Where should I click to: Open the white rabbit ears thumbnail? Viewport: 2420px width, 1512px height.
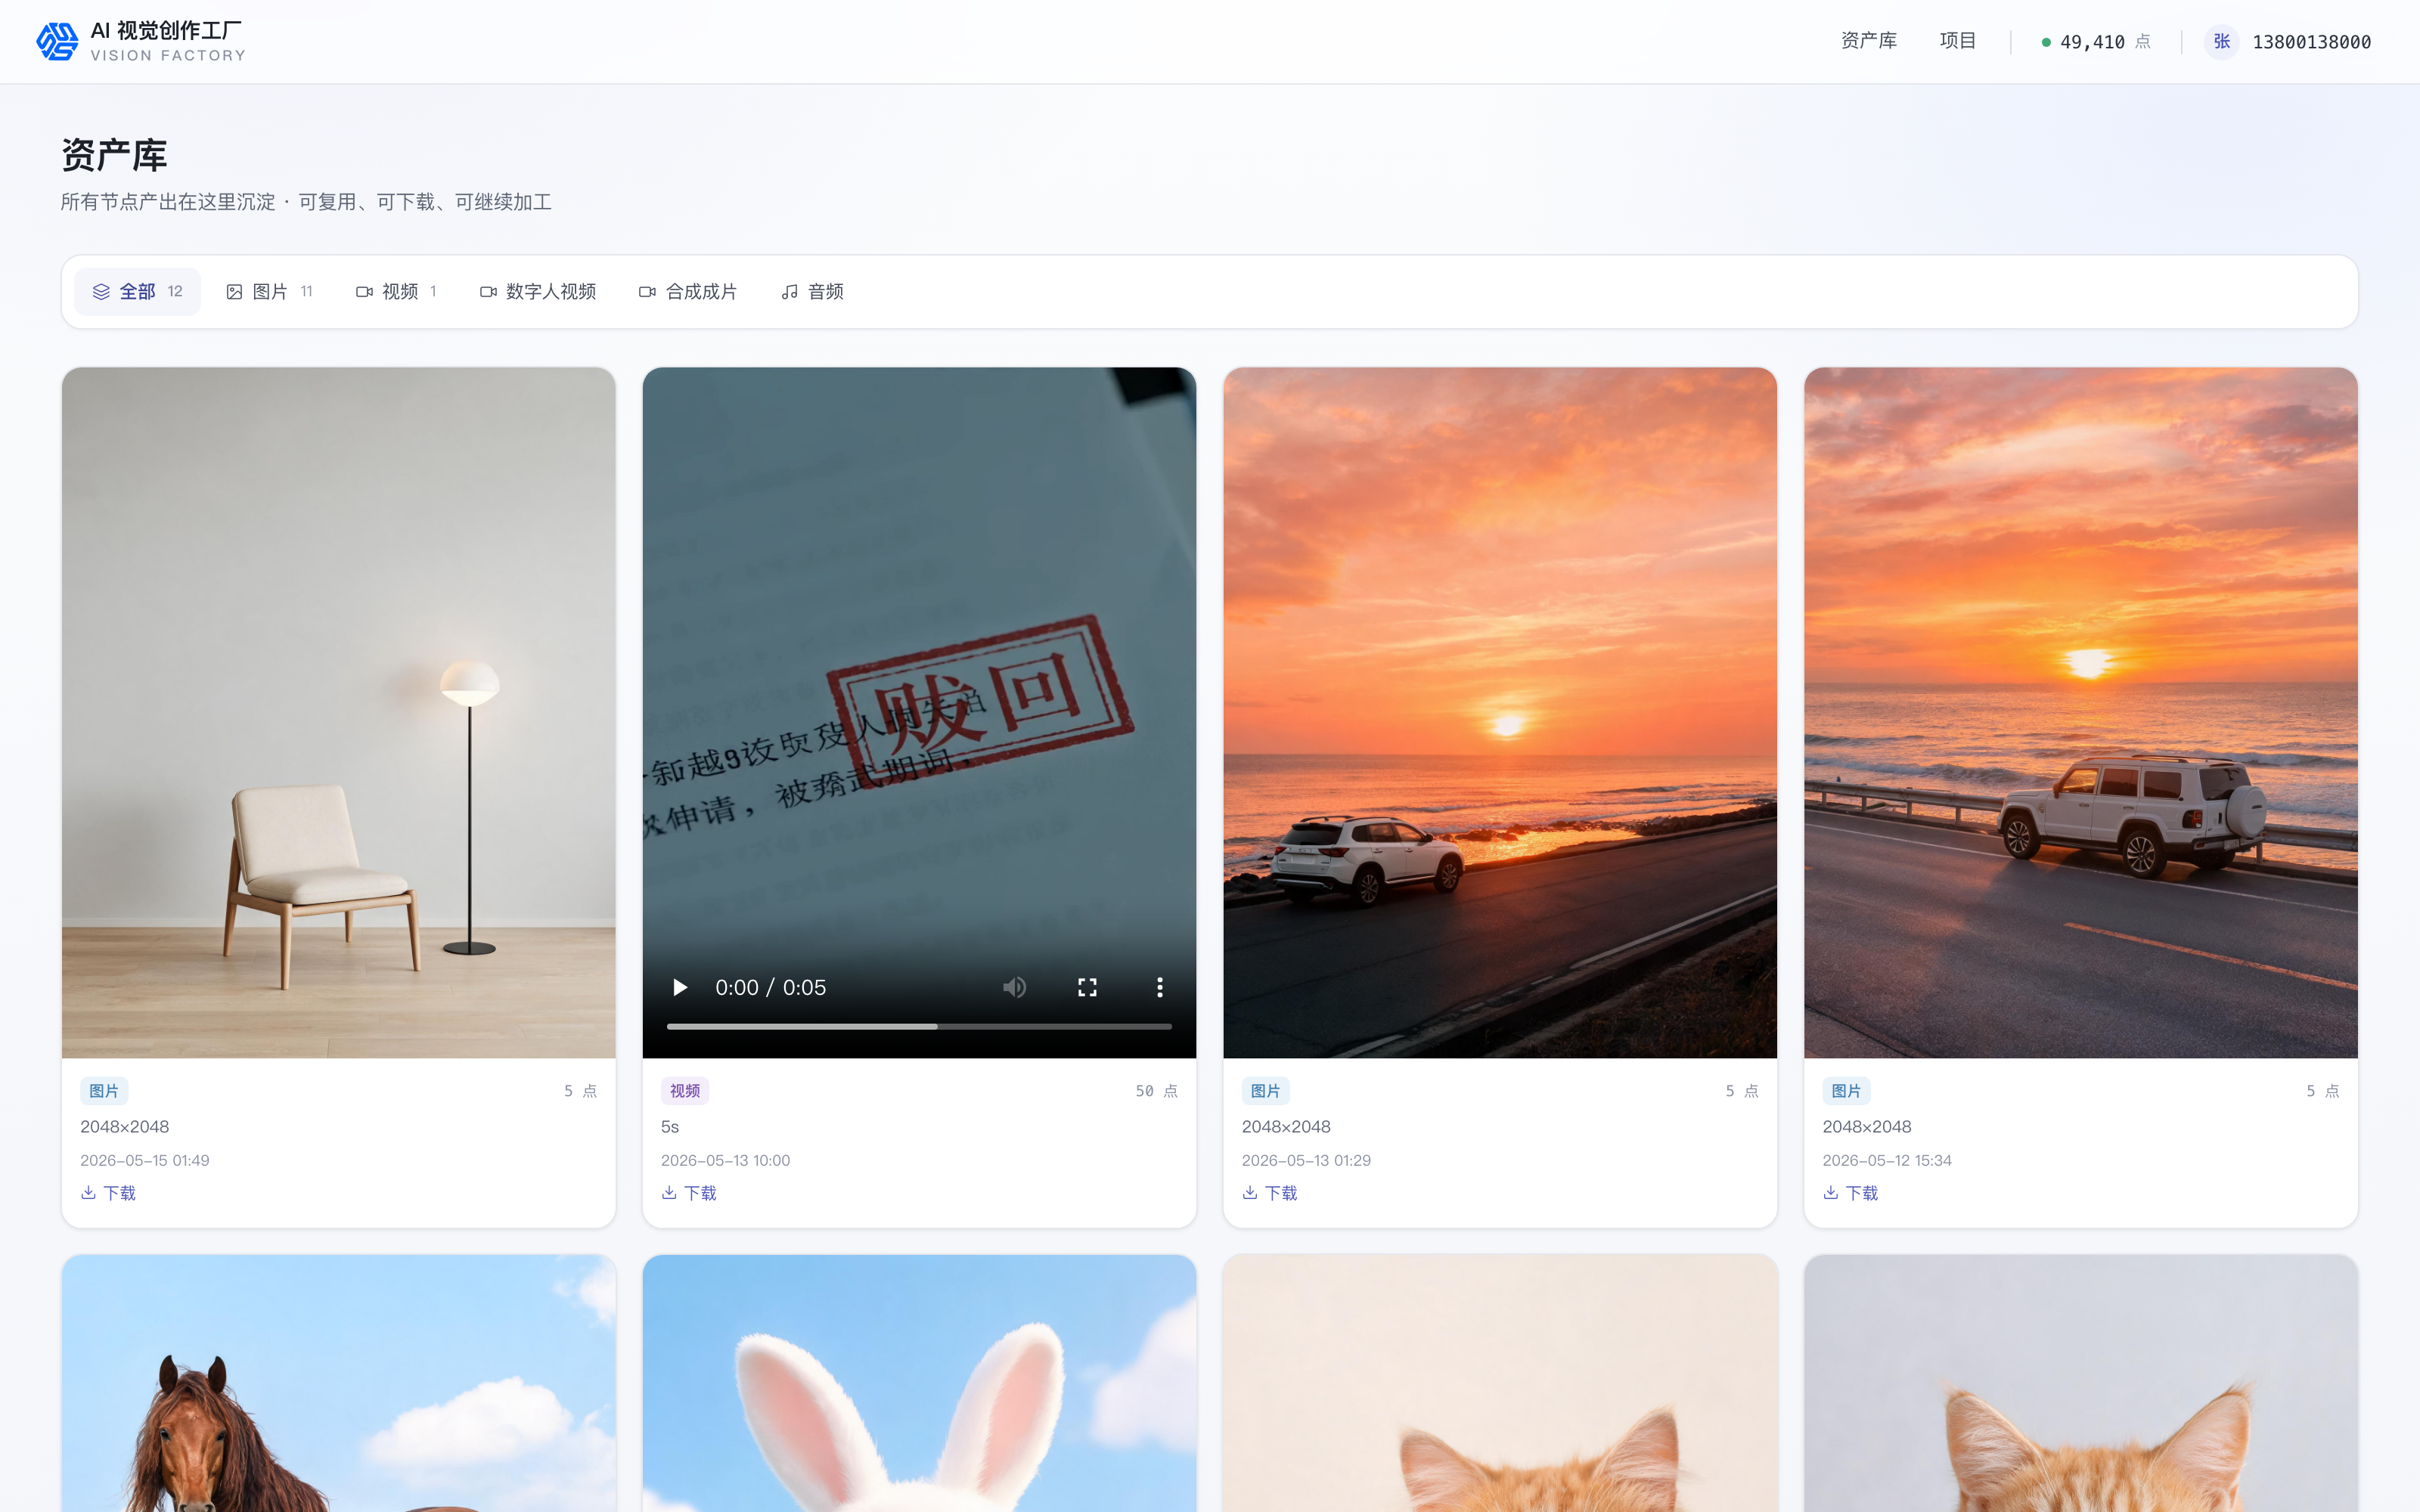[919, 1384]
